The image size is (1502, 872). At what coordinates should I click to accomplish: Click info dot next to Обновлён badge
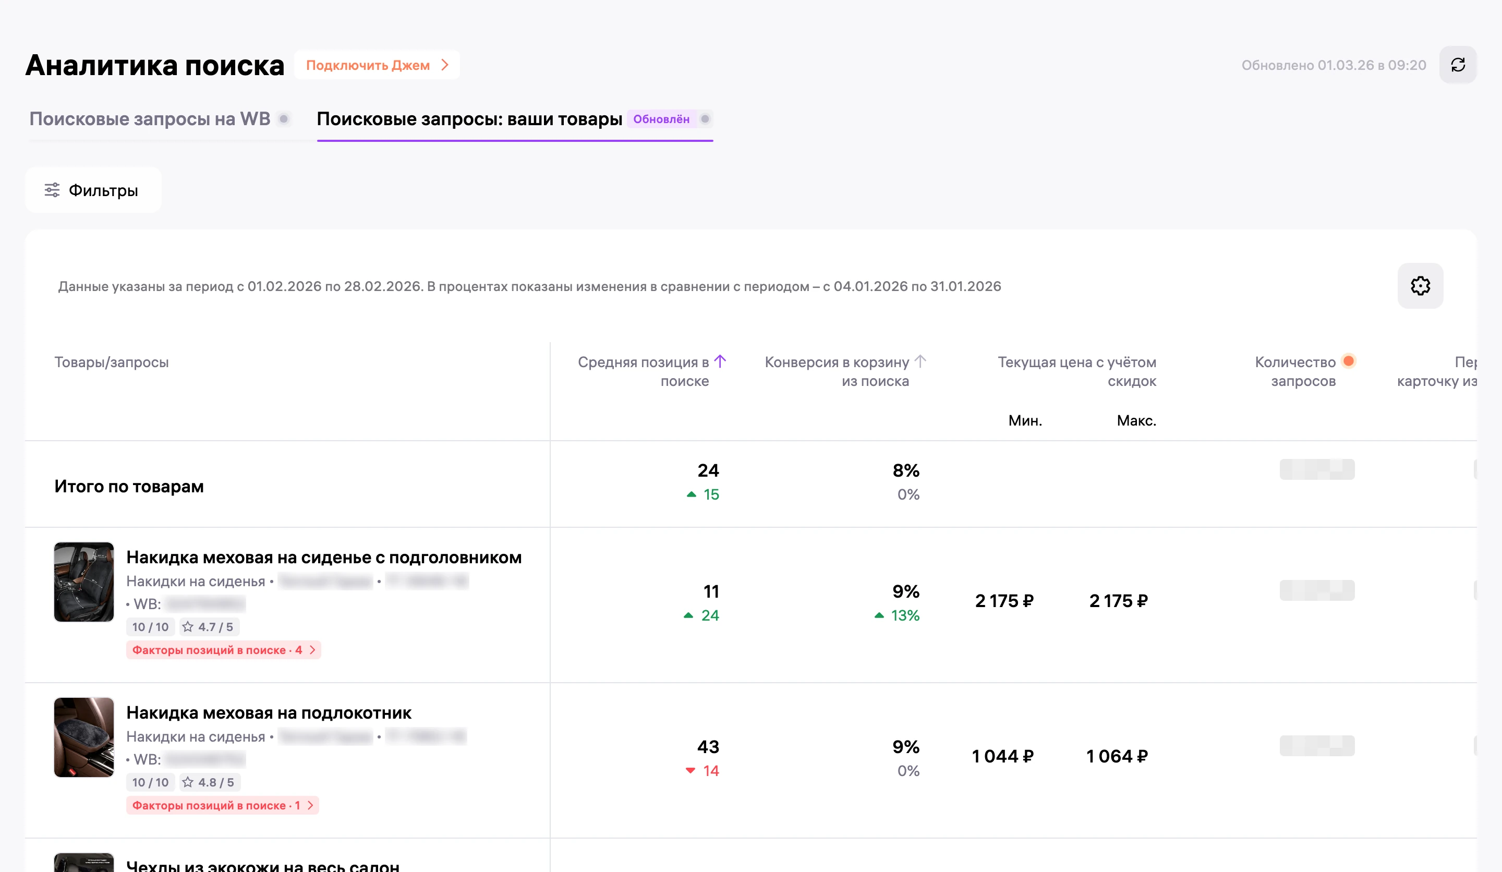pos(705,119)
